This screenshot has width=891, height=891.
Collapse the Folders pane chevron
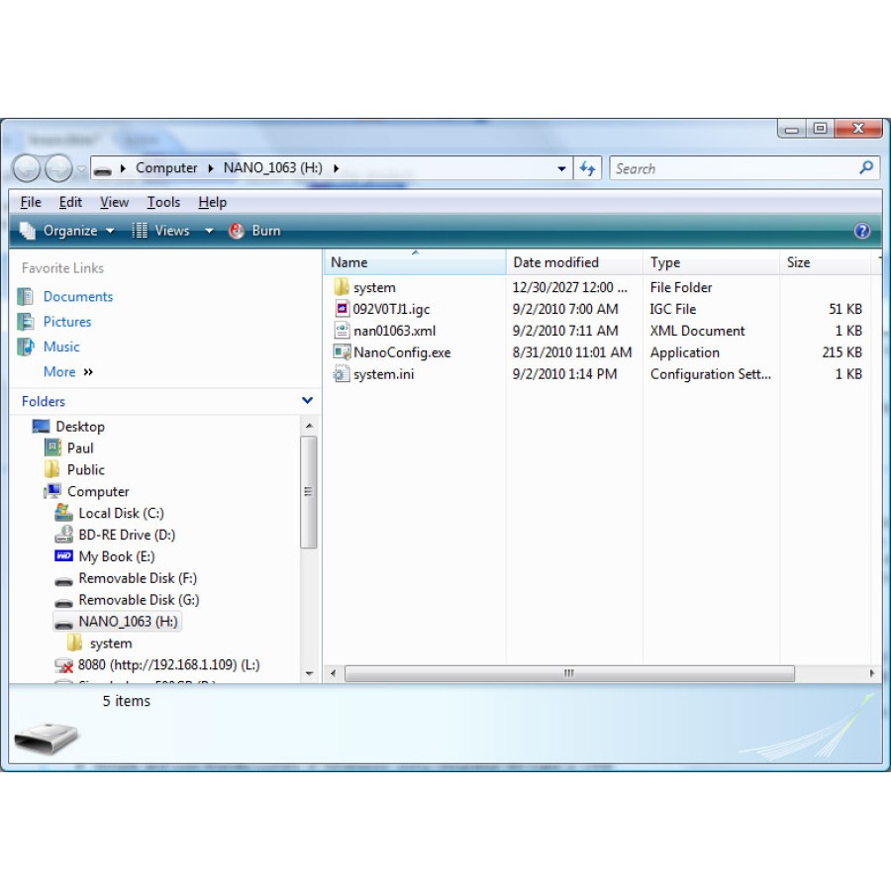pos(308,401)
